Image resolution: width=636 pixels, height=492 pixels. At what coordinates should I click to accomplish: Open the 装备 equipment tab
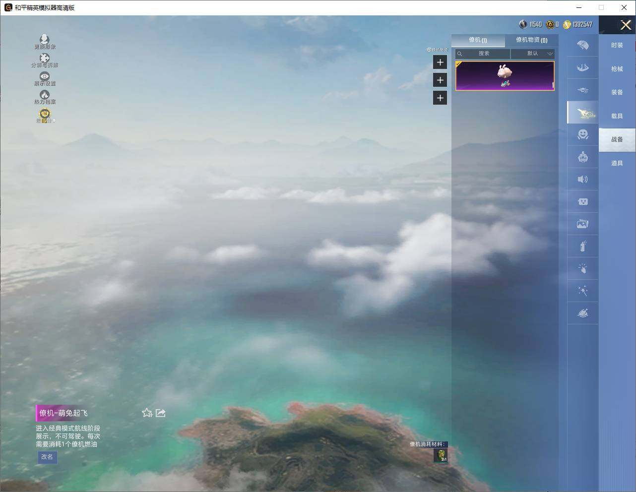point(617,92)
